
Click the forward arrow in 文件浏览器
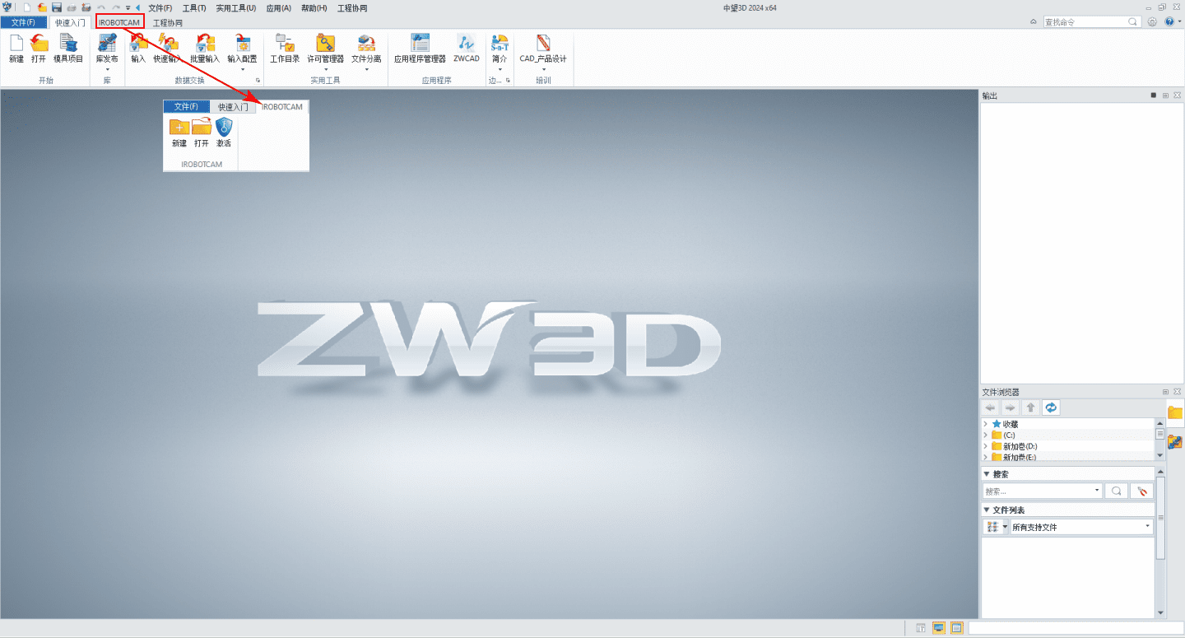(x=1011, y=407)
